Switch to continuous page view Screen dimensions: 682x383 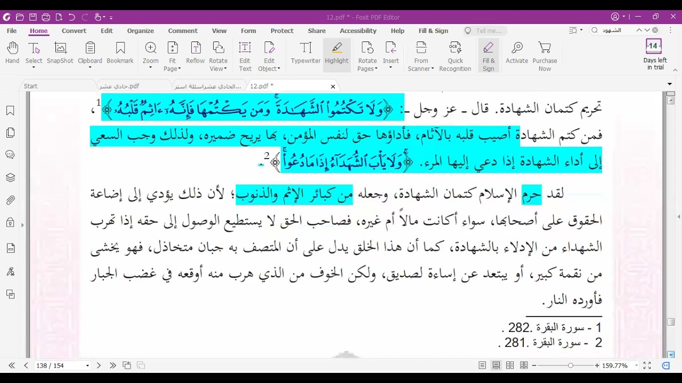[496, 365]
